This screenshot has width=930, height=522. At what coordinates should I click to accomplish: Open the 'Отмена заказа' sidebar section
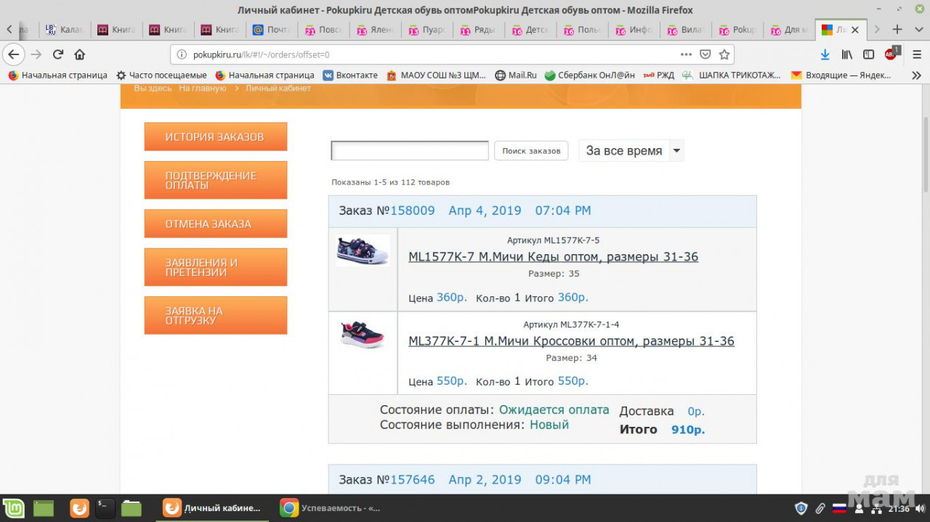(x=215, y=224)
